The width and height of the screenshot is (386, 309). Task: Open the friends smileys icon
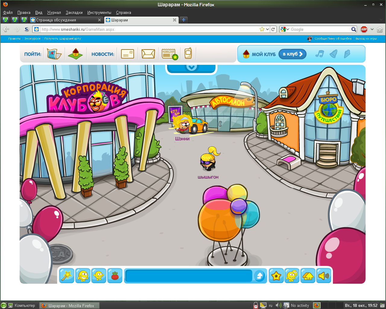click(x=292, y=276)
